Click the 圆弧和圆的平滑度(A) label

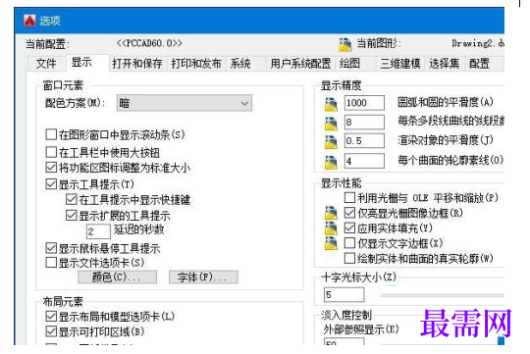(446, 102)
